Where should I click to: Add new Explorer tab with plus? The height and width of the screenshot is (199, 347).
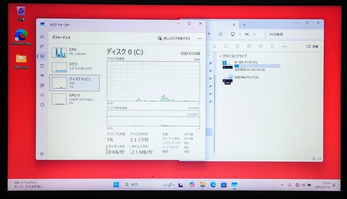coord(245,25)
